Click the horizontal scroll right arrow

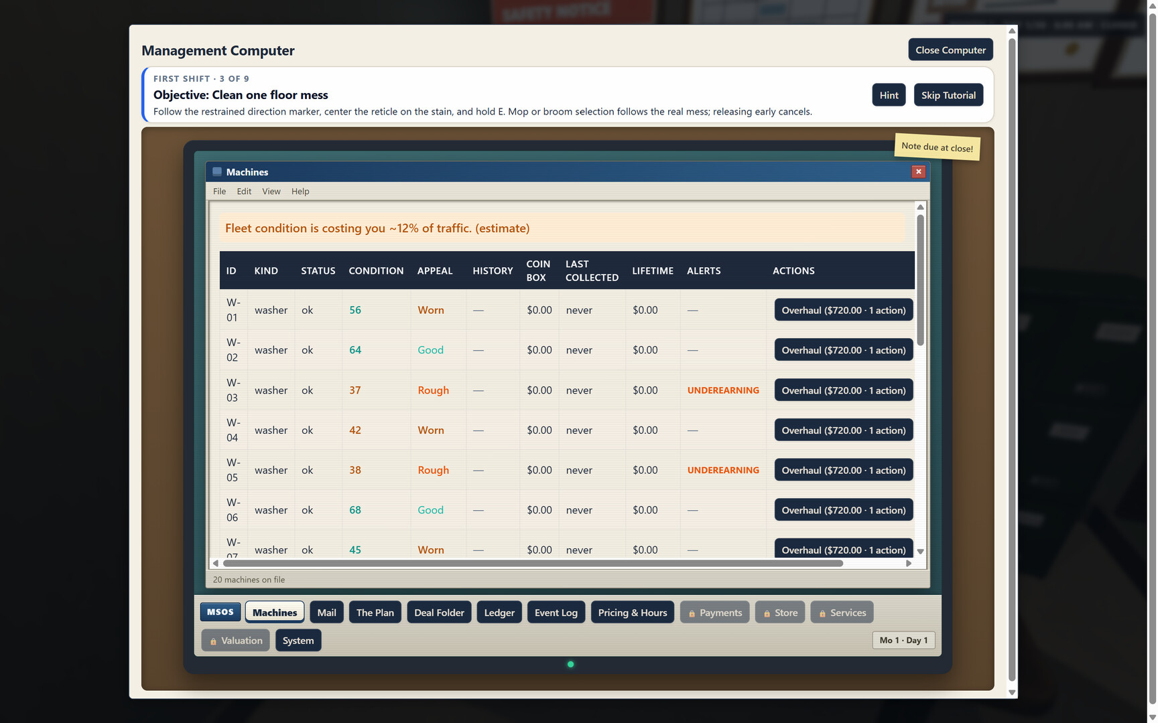pyautogui.click(x=909, y=564)
